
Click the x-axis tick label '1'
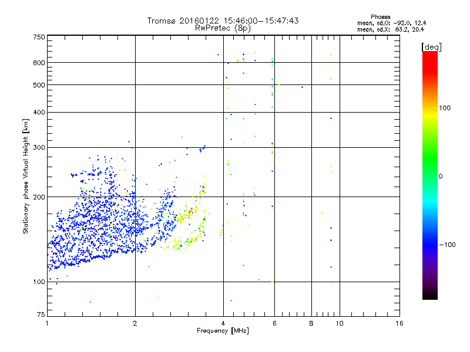(x=47, y=323)
